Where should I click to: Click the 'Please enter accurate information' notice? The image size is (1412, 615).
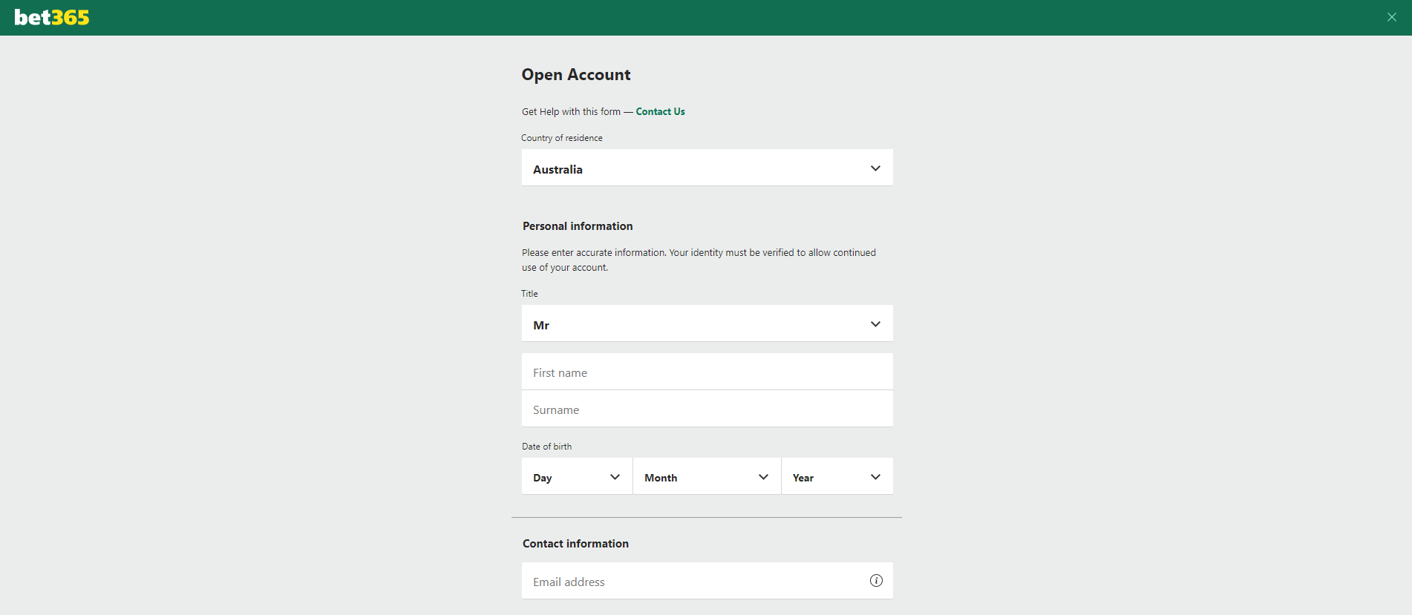pos(699,260)
